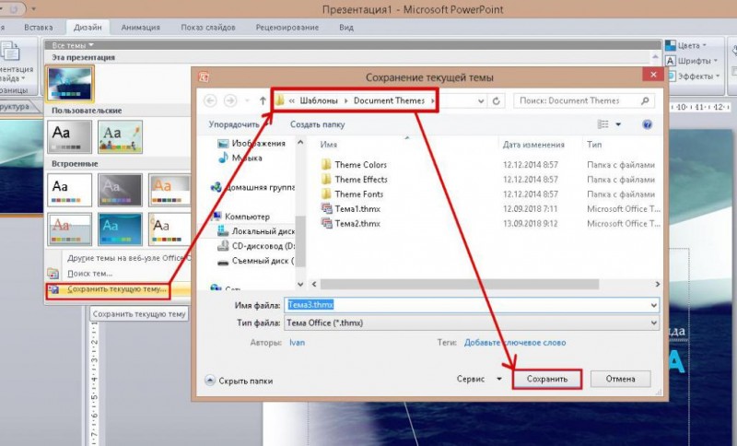Switch to the Вид ribbon tab
This screenshot has width=737, height=446.
coord(346,28)
